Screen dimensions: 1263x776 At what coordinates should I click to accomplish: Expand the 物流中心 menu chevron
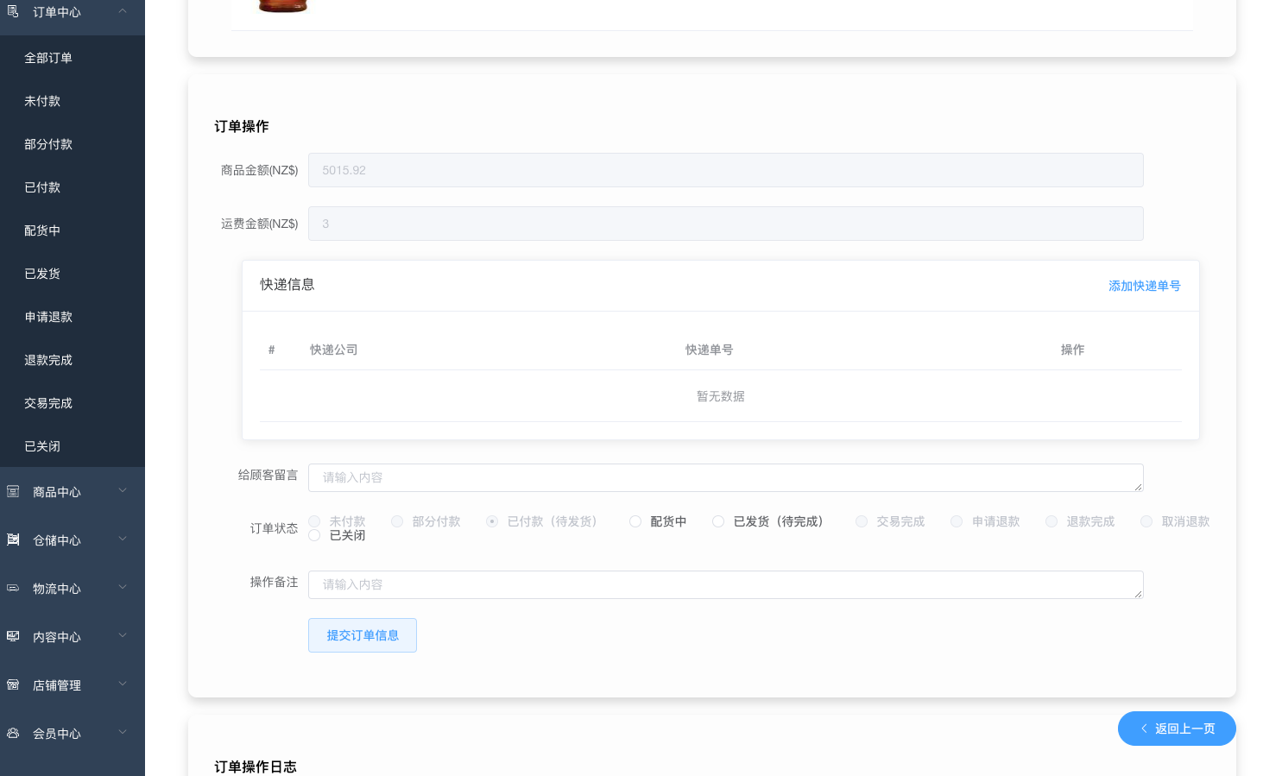[x=123, y=588]
